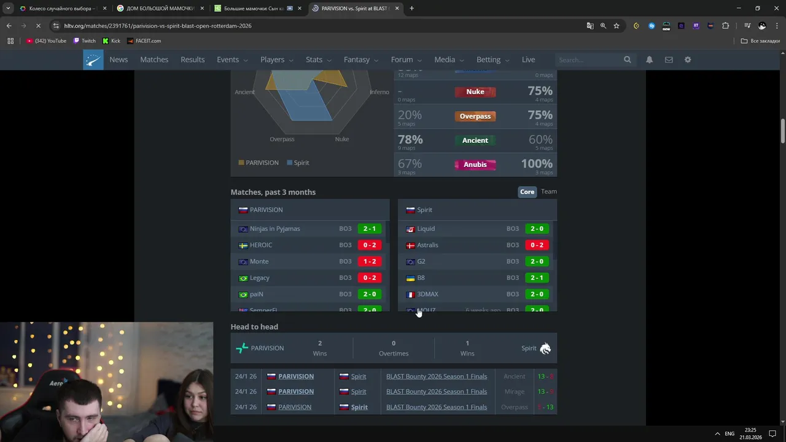The image size is (786, 442).
Task: Click the Ancient map label
Action: (x=475, y=140)
